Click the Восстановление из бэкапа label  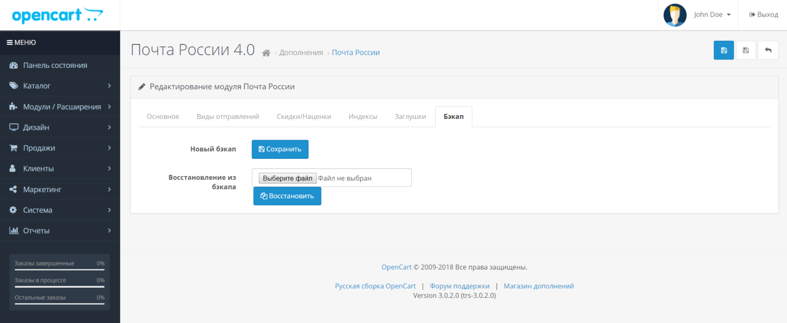coord(202,182)
